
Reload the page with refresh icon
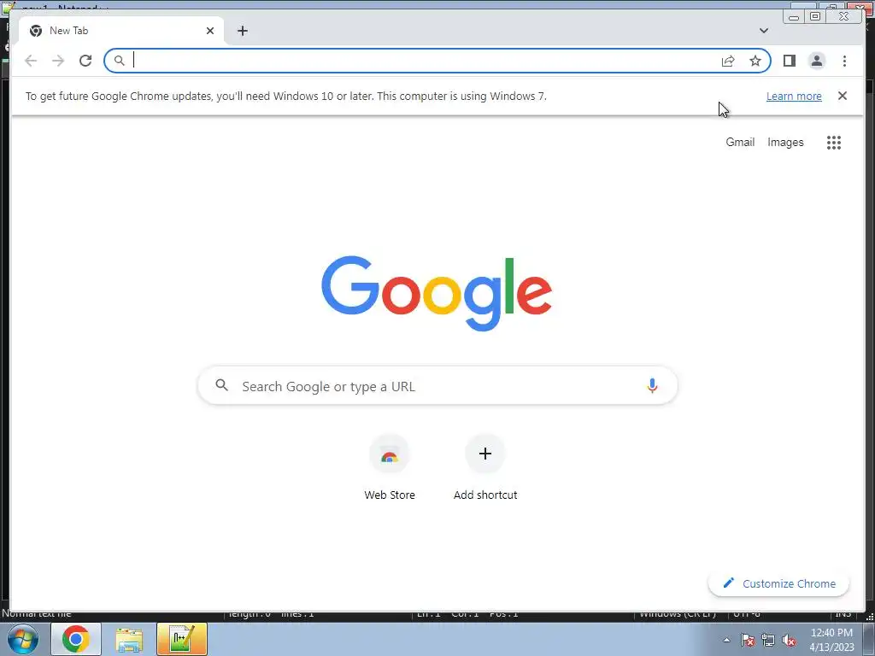85,61
